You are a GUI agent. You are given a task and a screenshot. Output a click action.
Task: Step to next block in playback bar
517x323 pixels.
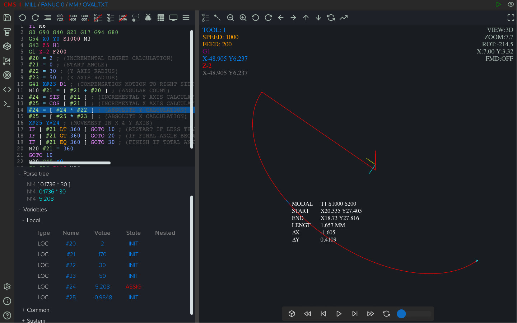pyautogui.click(x=355, y=314)
